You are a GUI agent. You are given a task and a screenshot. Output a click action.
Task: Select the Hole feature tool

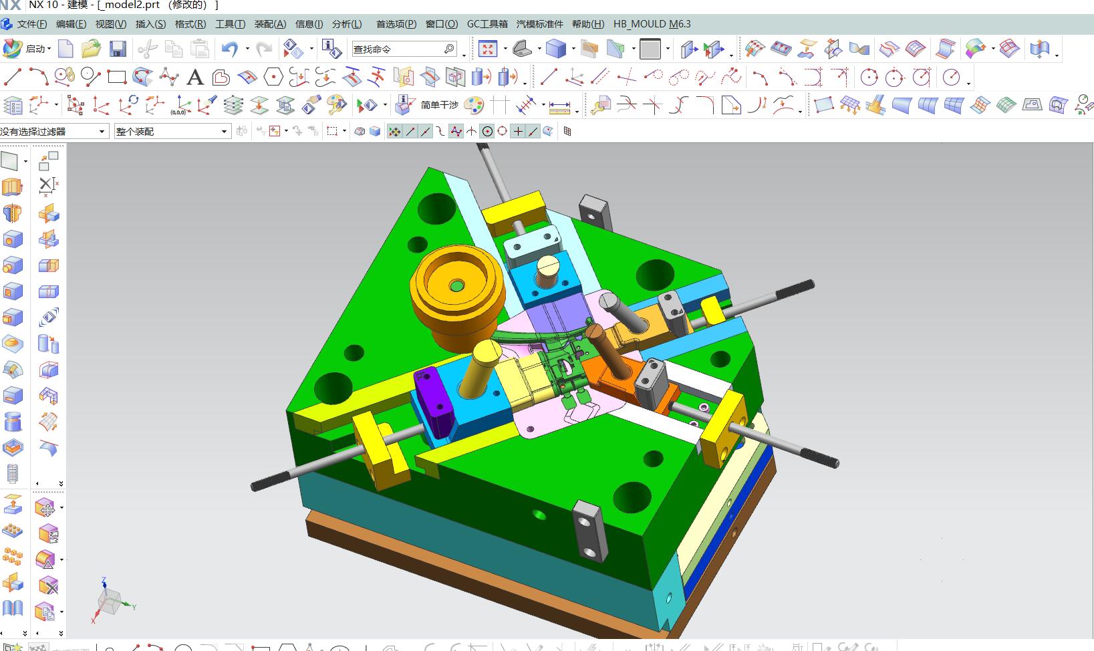(12, 239)
